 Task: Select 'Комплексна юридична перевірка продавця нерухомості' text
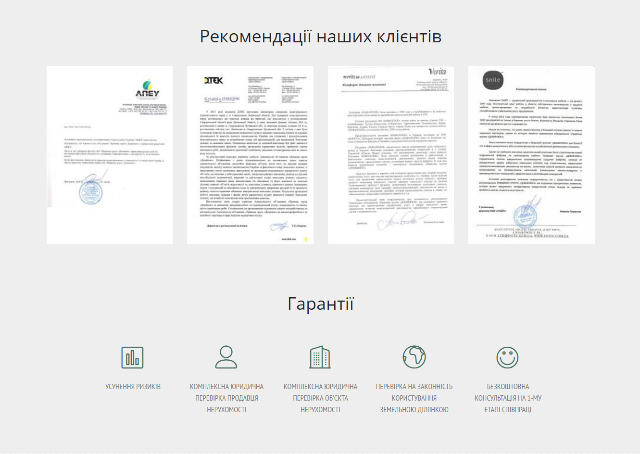[x=226, y=398]
